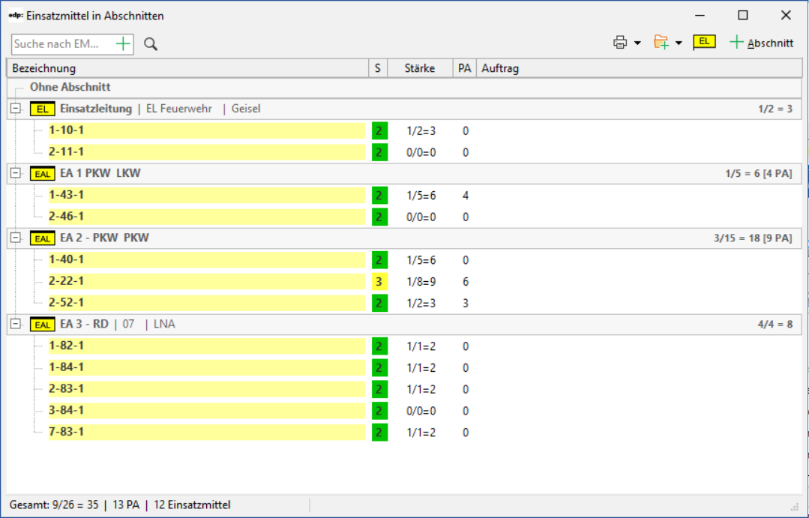Focus the Suche nach EM search field
Screen dimensions: 809x518
(63, 44)
